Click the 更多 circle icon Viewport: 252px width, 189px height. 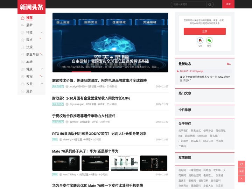pos(23,91)
